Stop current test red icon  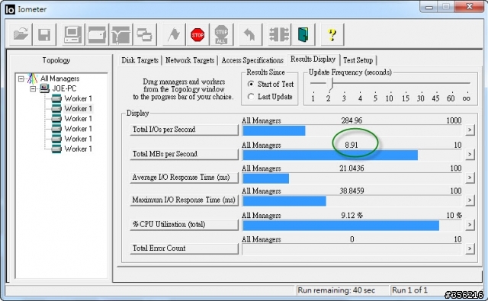[197, 34]
